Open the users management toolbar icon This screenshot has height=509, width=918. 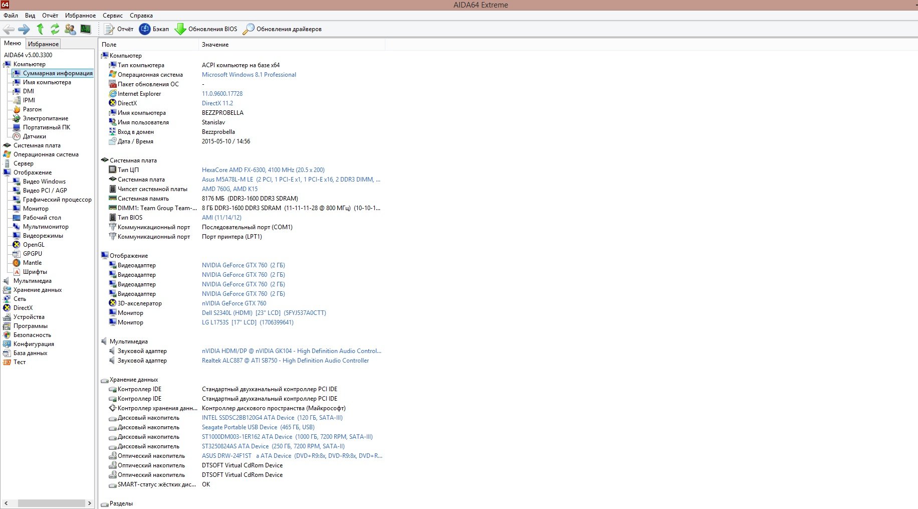(x=70, y=29)
